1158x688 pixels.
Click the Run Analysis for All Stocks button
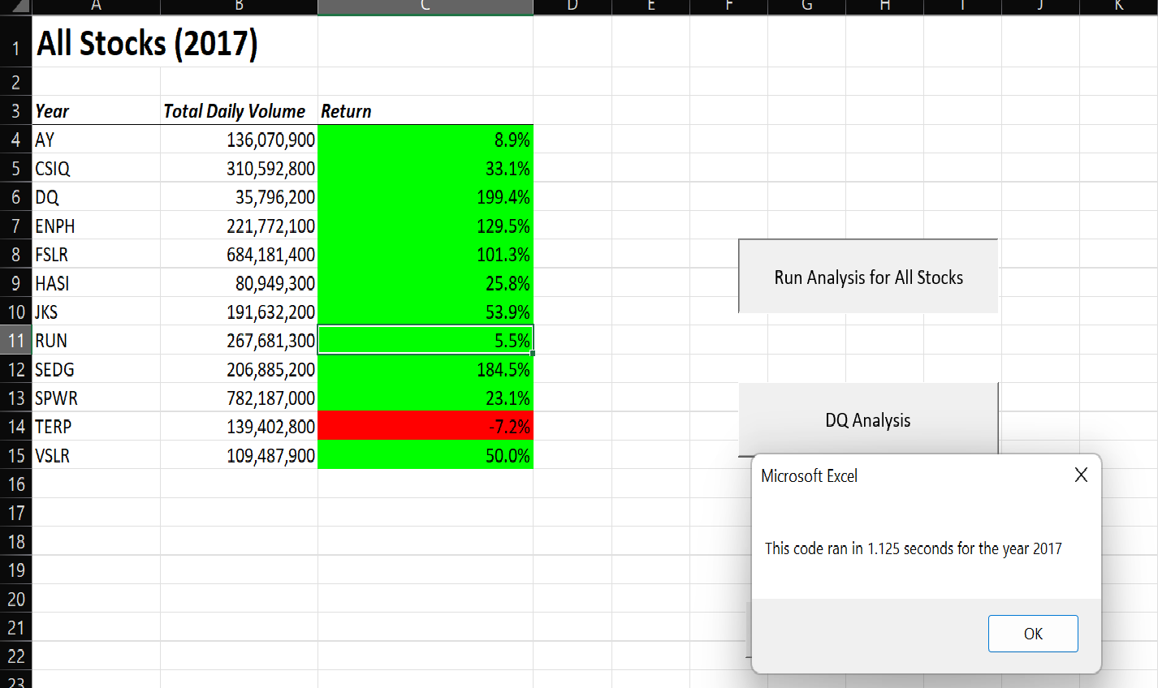click(x=867, y=276)
